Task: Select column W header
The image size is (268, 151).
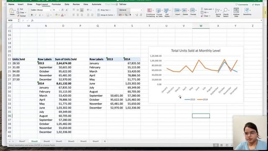Action: (x=201, y=26)
